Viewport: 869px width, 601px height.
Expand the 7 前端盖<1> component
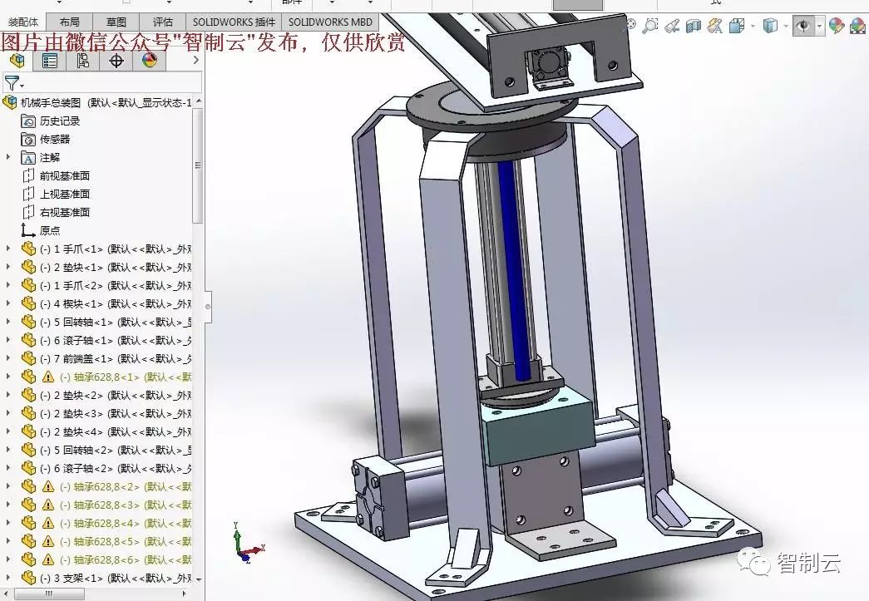(x=7, y=358)
